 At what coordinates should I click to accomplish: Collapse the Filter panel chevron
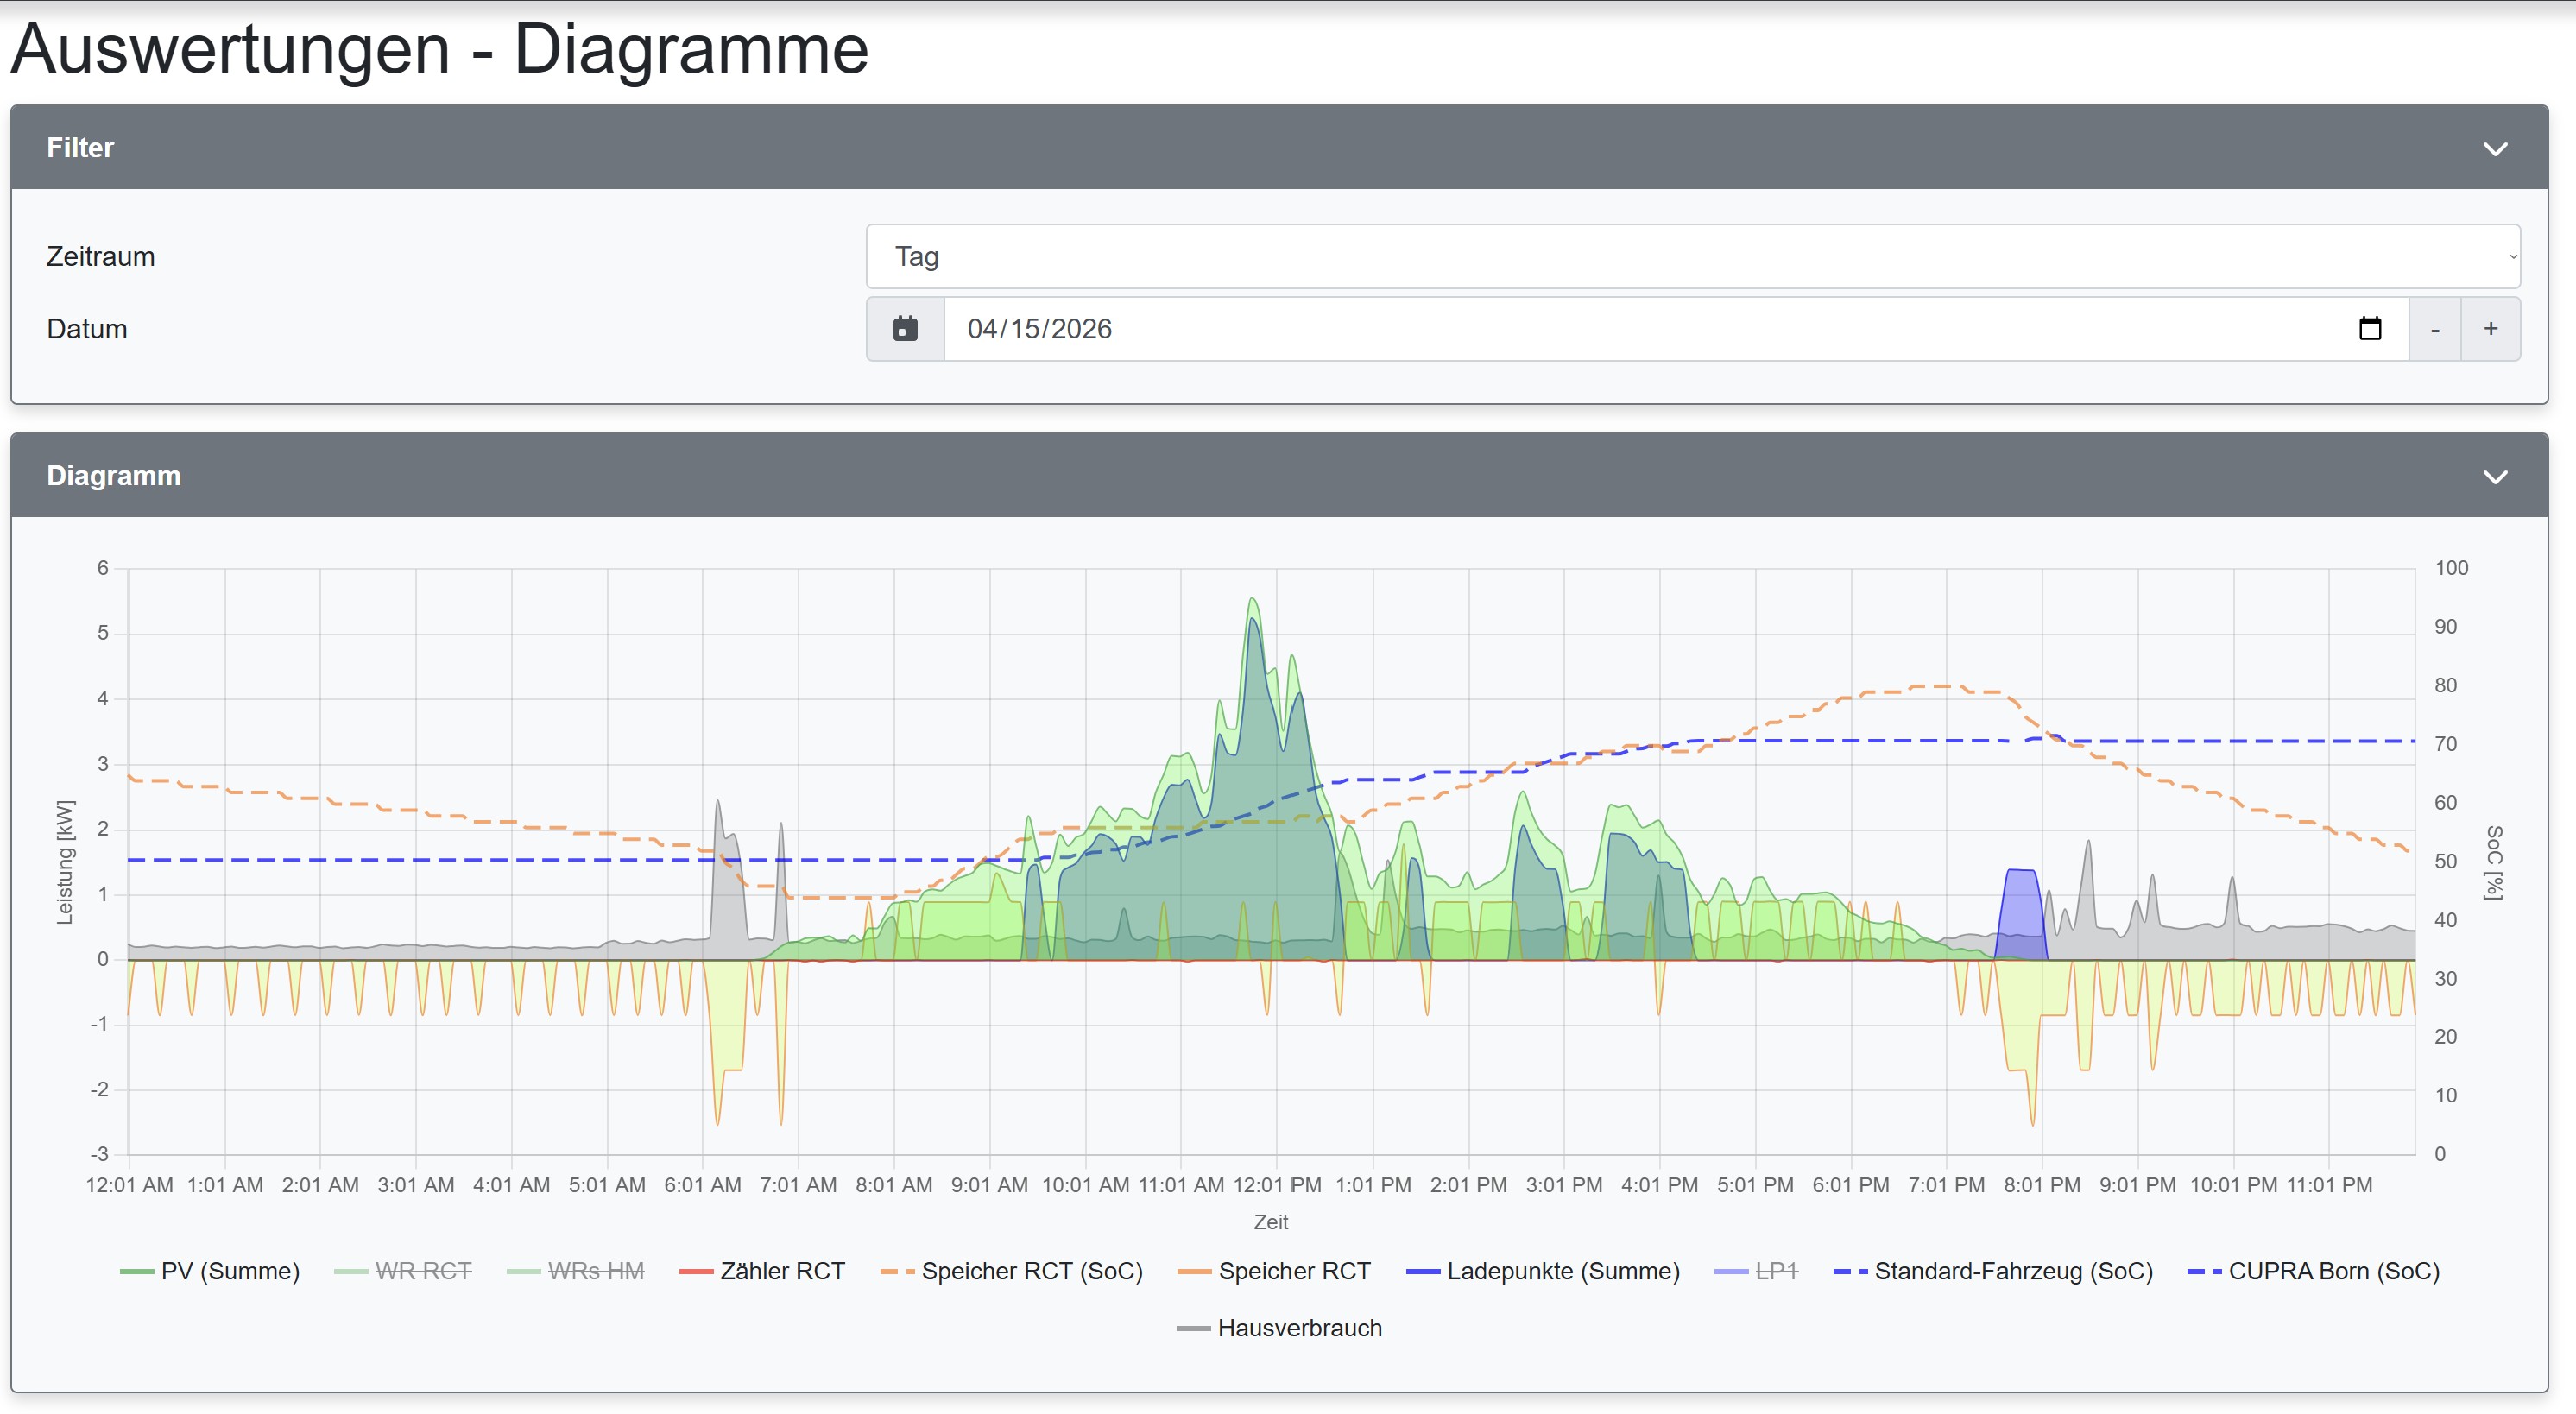2495,149
